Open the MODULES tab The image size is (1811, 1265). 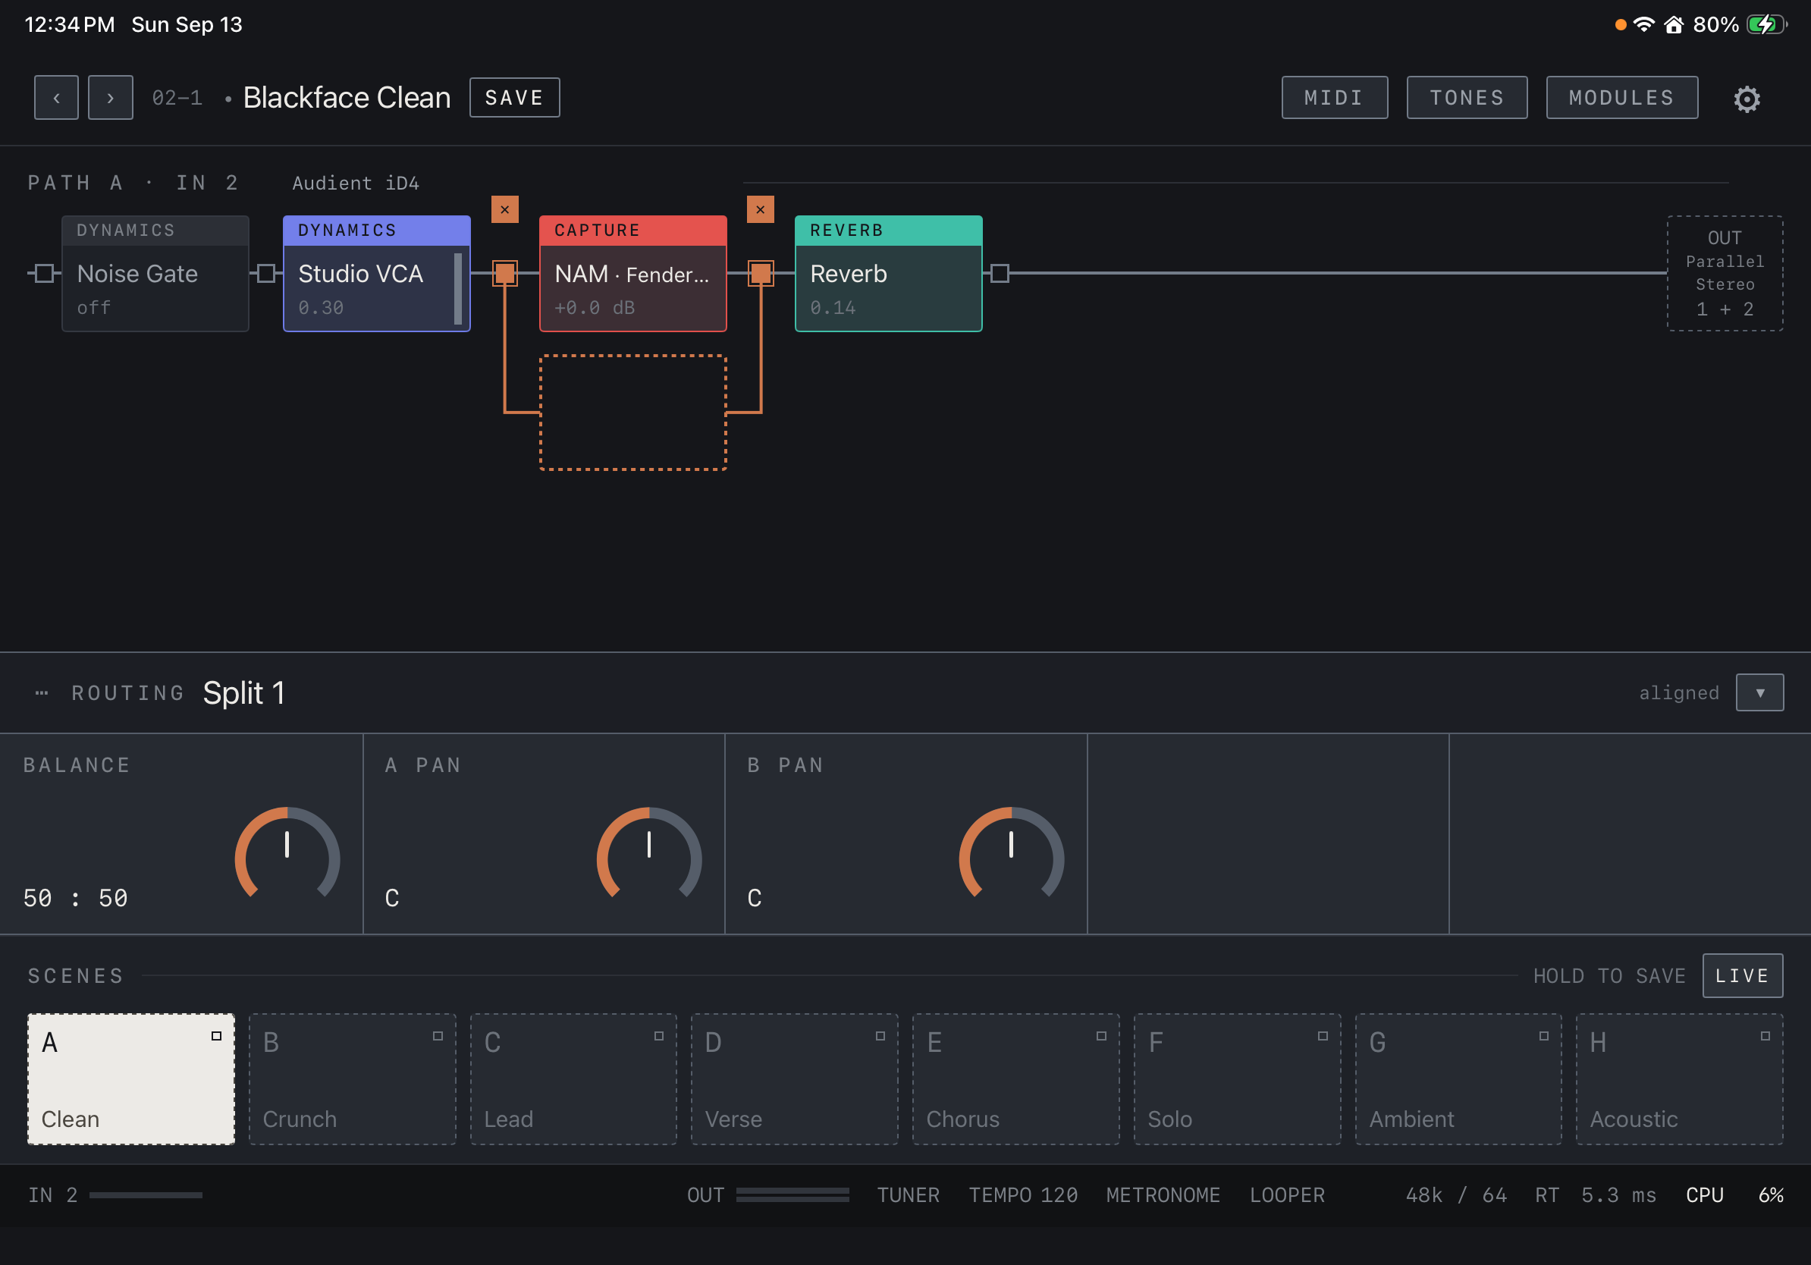point(1621,98)
